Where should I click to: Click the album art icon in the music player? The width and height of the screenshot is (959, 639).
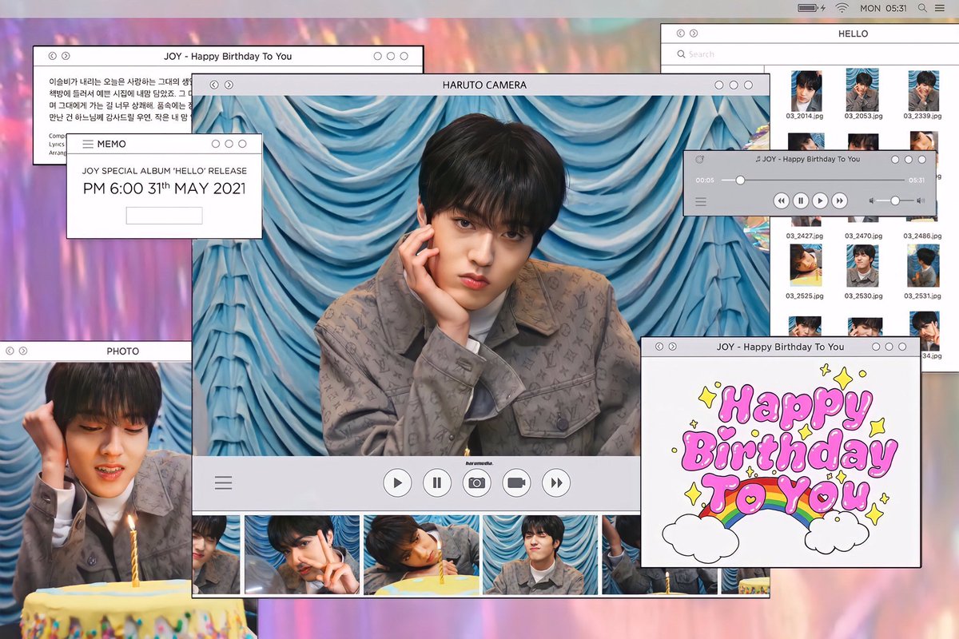699,159
